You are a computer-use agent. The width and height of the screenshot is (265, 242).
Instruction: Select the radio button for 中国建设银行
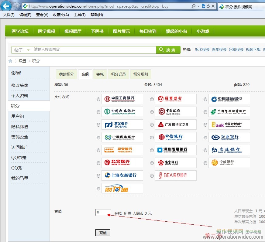tap(205, 99)
